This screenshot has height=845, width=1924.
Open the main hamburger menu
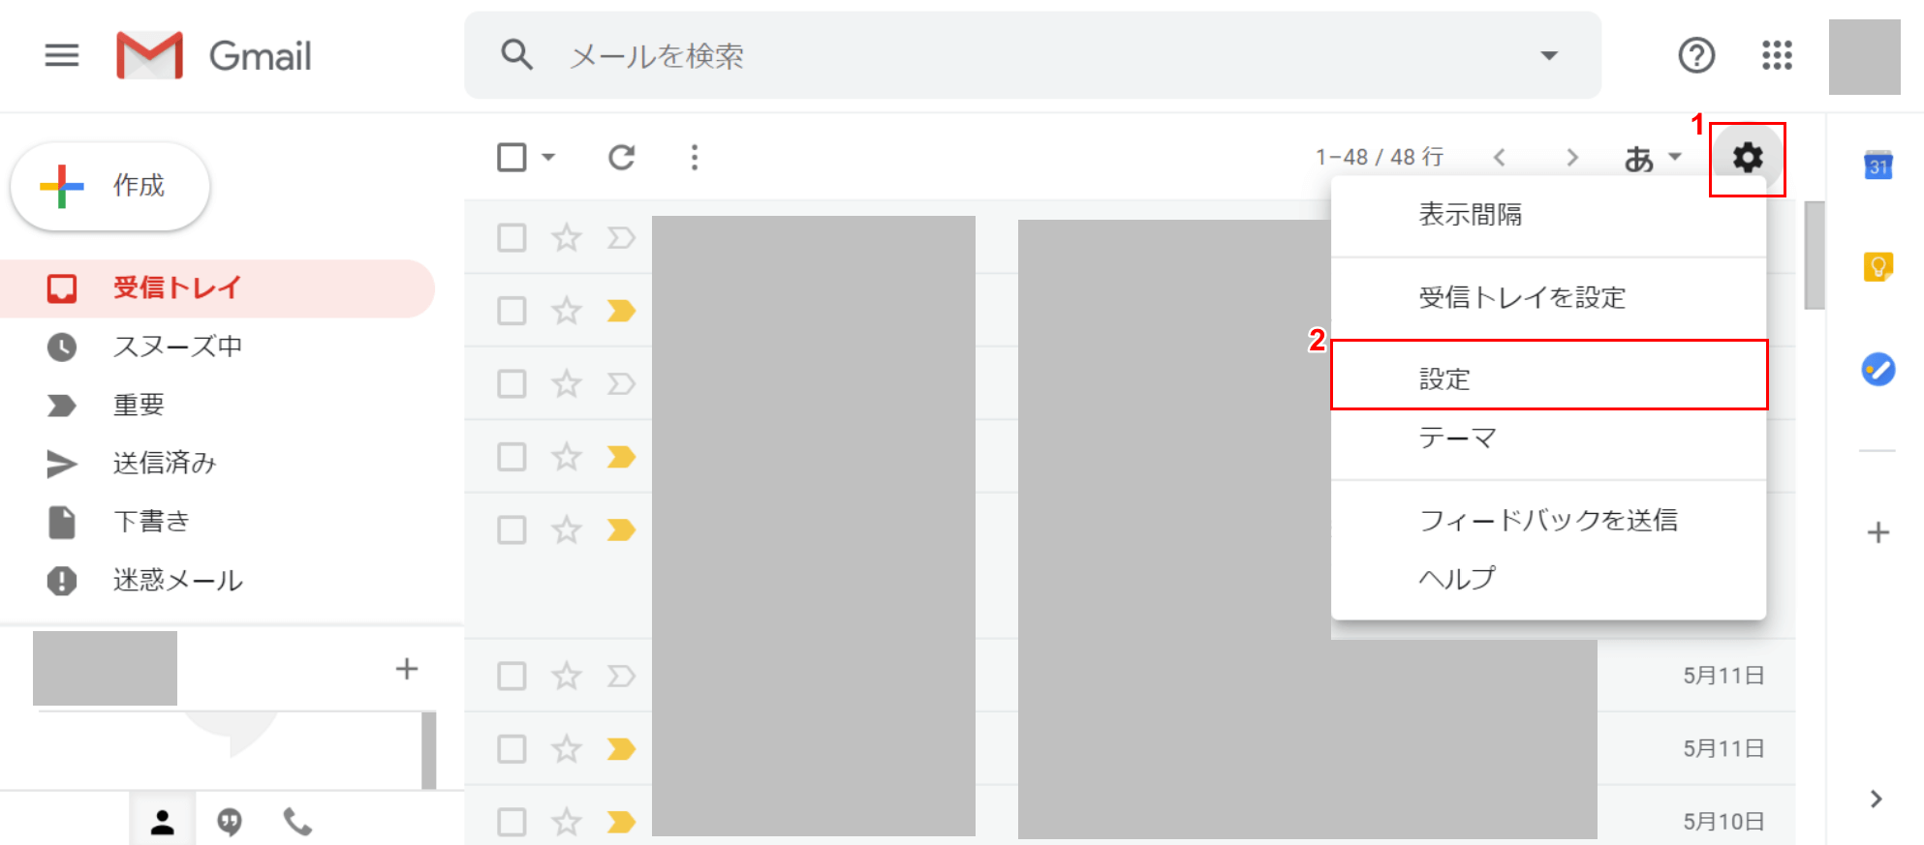[x=62, y=55]
